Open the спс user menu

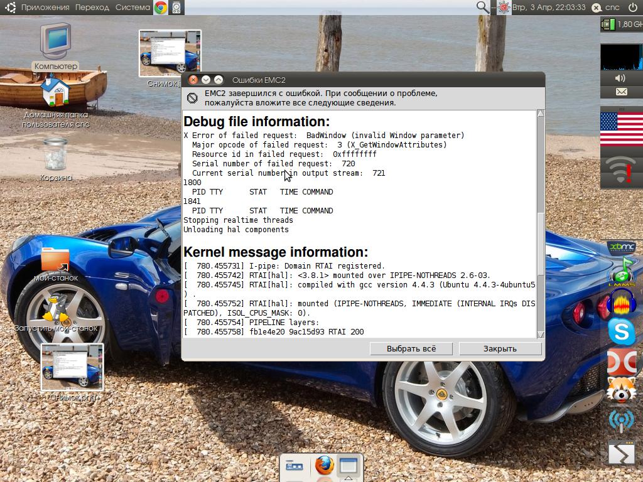click(606, 8)
